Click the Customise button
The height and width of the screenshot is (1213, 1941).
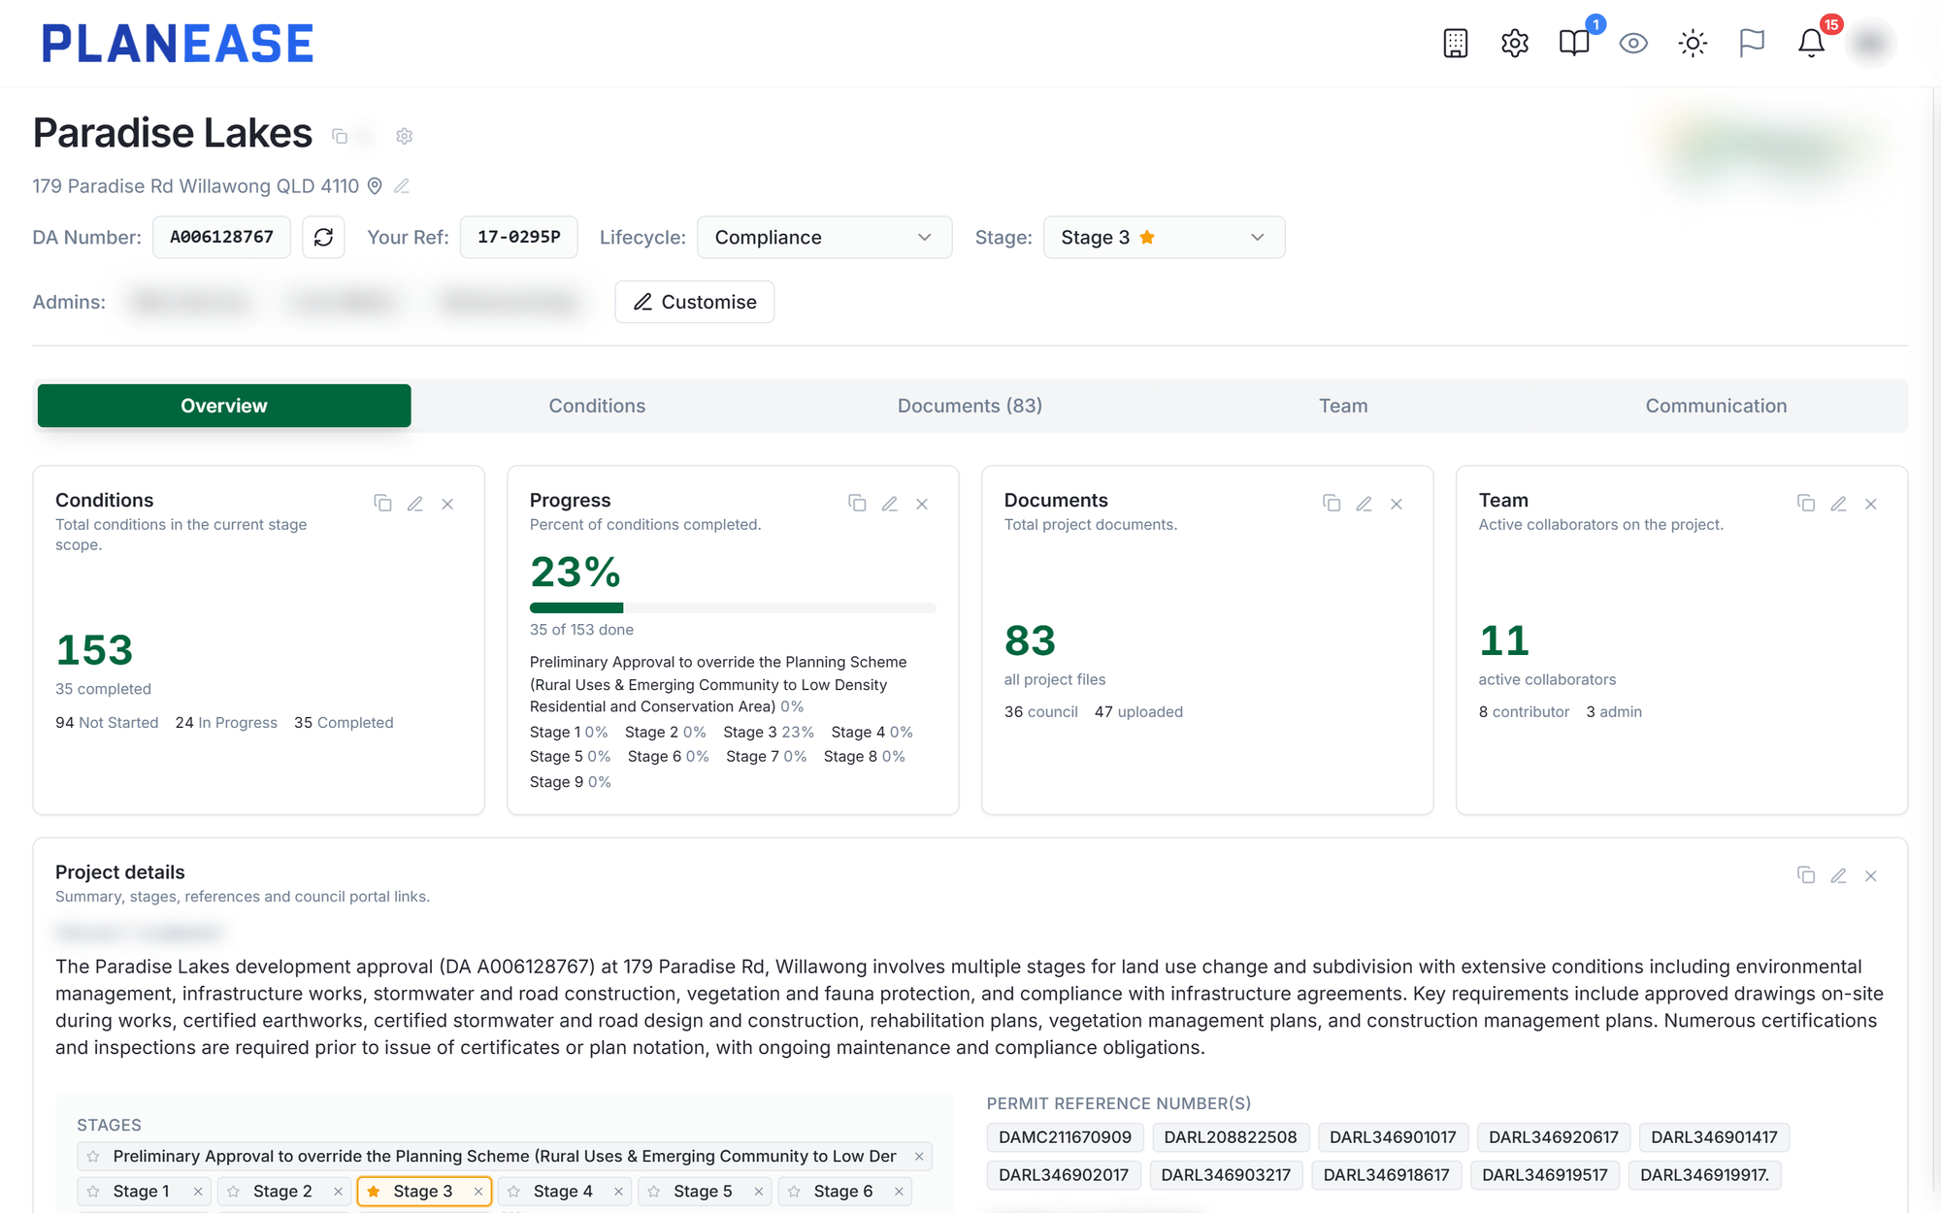click(x=695, y=302)
